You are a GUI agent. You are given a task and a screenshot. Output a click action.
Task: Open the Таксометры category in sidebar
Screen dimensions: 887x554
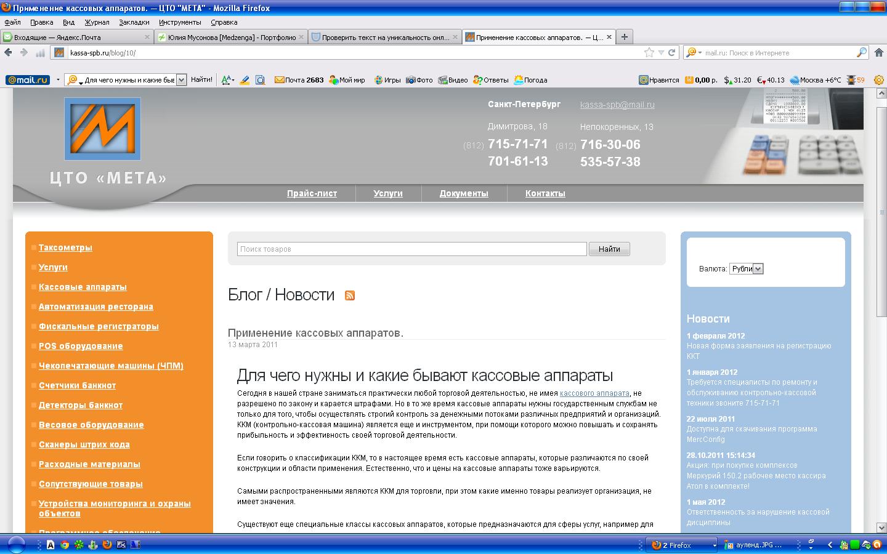pos(65,247)
